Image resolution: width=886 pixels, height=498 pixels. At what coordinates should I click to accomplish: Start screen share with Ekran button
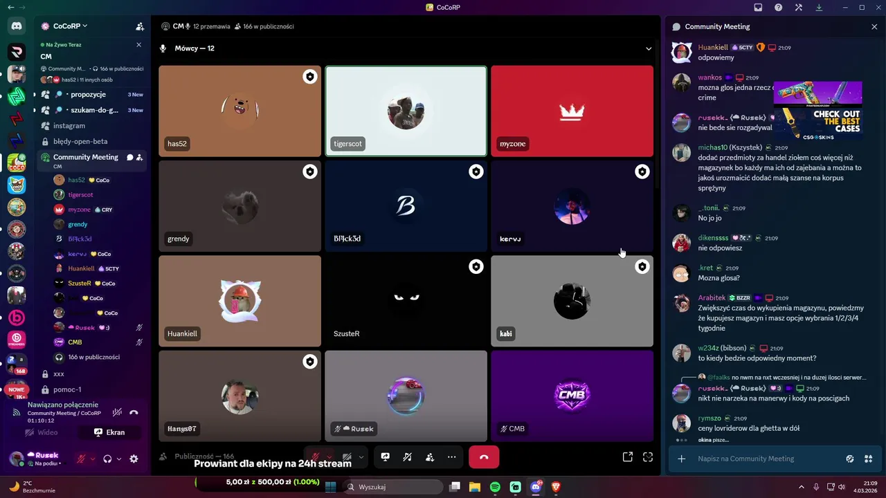click(x=109, y=432)
